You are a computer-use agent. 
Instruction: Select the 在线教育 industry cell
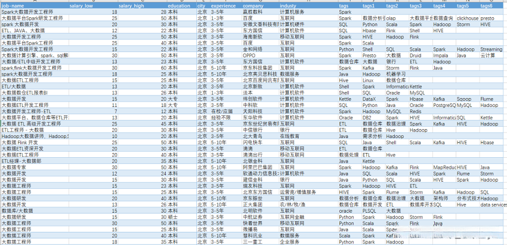point(308,136)
